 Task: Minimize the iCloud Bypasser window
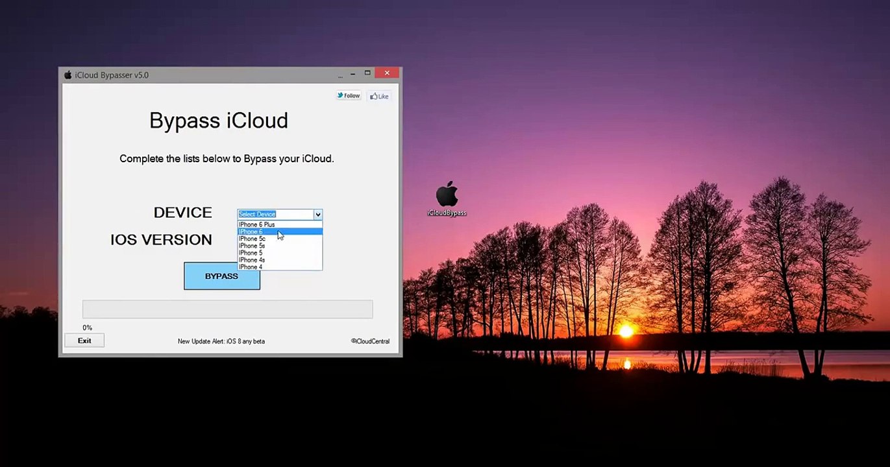[352, 73]
